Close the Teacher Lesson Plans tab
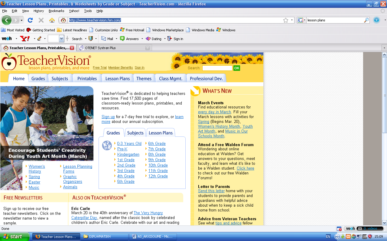 click(x=72, y=48)
